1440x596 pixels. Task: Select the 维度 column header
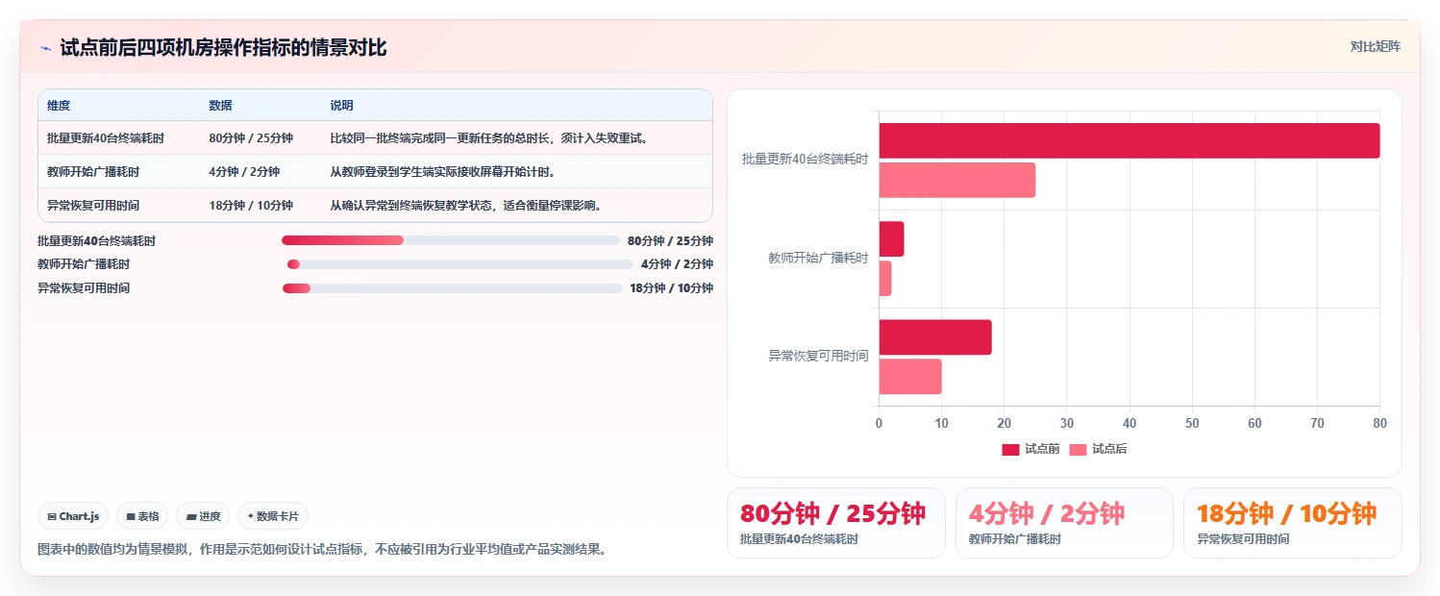click(x=59, y=106)
